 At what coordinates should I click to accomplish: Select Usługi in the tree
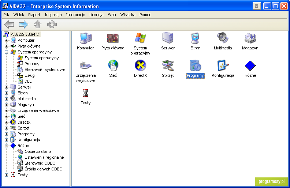[x=30, y=75]
